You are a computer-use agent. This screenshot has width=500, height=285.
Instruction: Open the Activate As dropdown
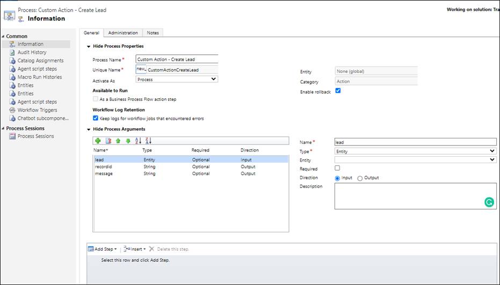click(x=177, y=79)
